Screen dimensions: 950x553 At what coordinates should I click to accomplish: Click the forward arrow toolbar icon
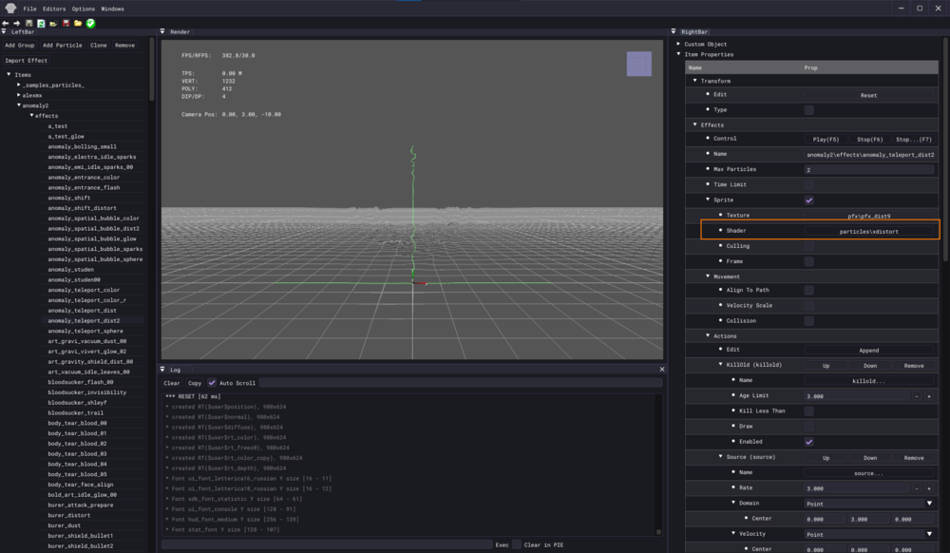(x=17, y=23)
